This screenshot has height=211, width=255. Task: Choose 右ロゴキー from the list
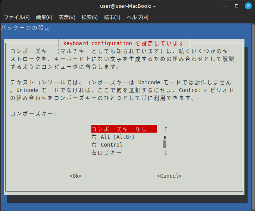[106, 152]
